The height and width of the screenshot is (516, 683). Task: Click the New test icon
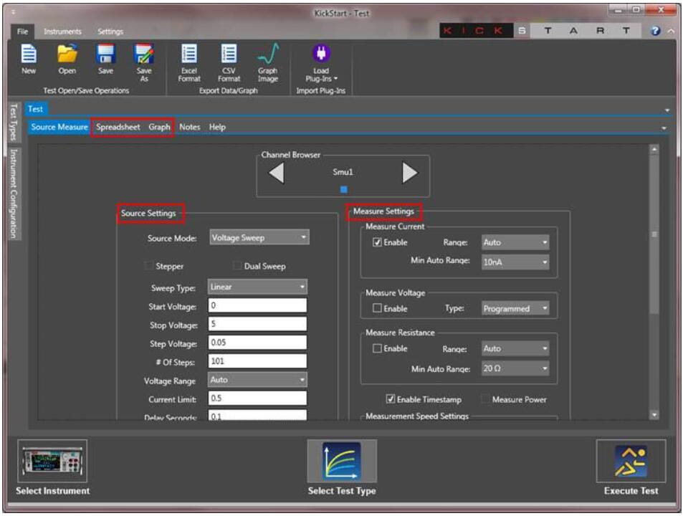[29, 56]
